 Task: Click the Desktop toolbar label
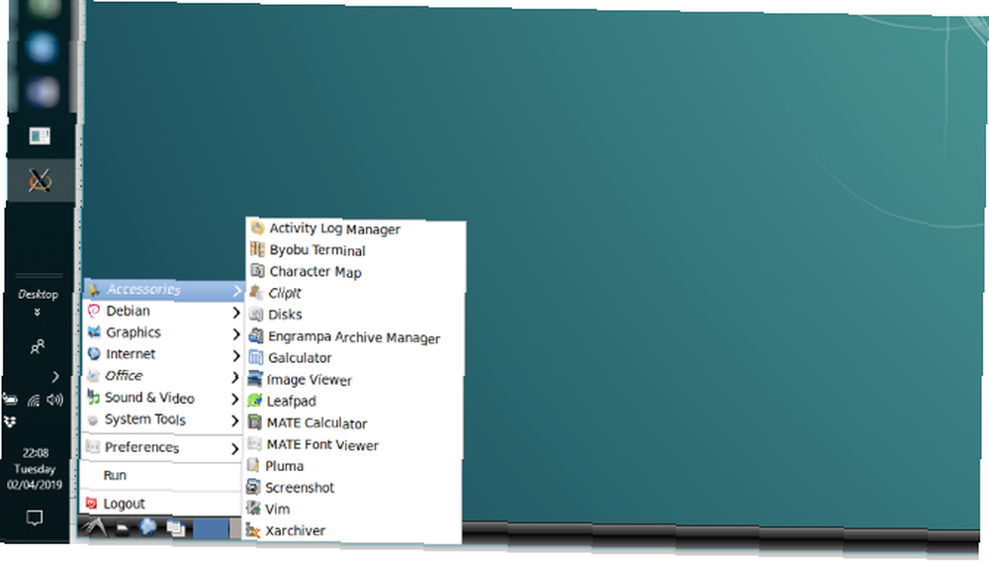pos(38,294)
